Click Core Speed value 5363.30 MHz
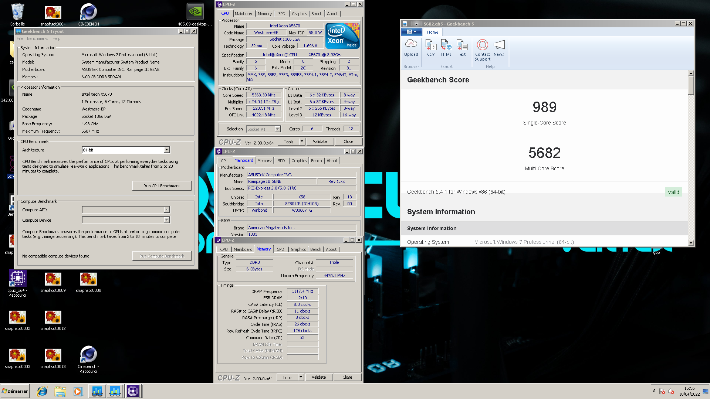 pyautogui.click(x=264, y=95)
